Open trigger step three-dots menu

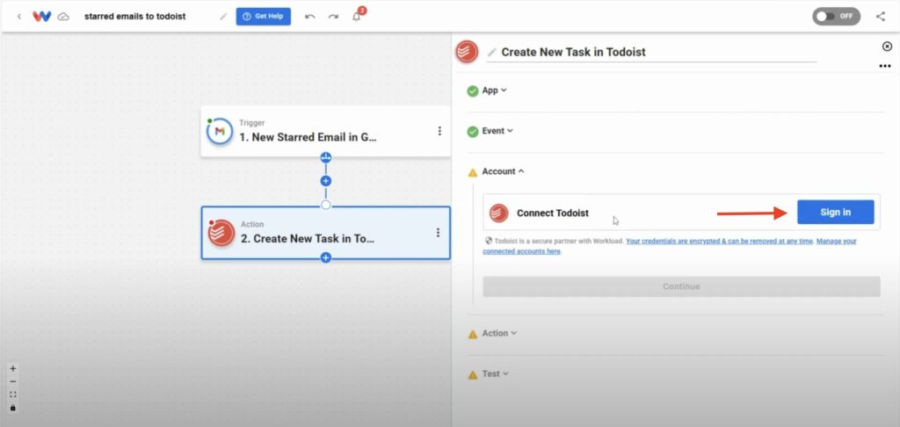[x=439, y=132]
